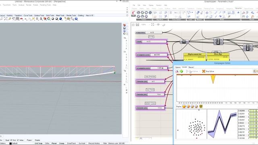258x145 pixels.
Task: Expand the Algorithms group dropdown in Karamba ribbon
Action: click(167, 20)
